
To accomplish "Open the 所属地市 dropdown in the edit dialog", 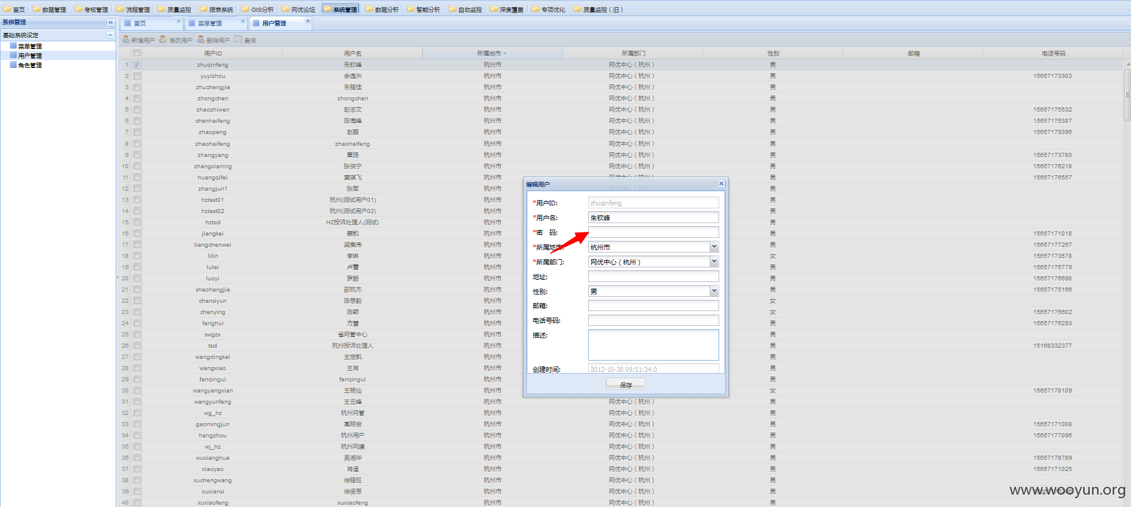I will pyautogui.click(x=714, y=247).
